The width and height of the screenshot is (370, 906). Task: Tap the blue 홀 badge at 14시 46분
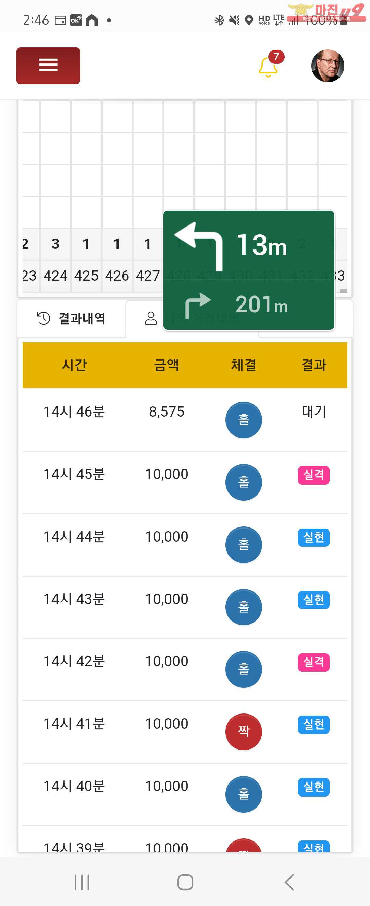coord(243,420)
